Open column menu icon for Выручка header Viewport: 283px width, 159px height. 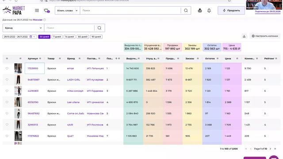[139, 59]
